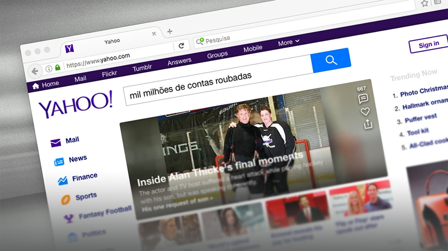Click the Yahoo favicon in the tab
The image size is (448, 251).
(x=70, y=49)
